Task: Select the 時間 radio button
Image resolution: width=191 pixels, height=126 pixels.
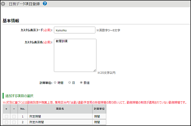Action: [55, 83]
